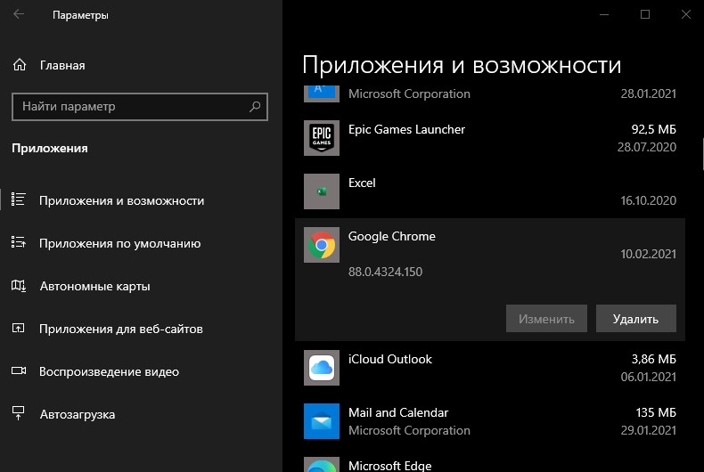Click the greyed Изменить button
Viewport: 704px width, 472px height.
pyautogui.click(x=546, y=319)
